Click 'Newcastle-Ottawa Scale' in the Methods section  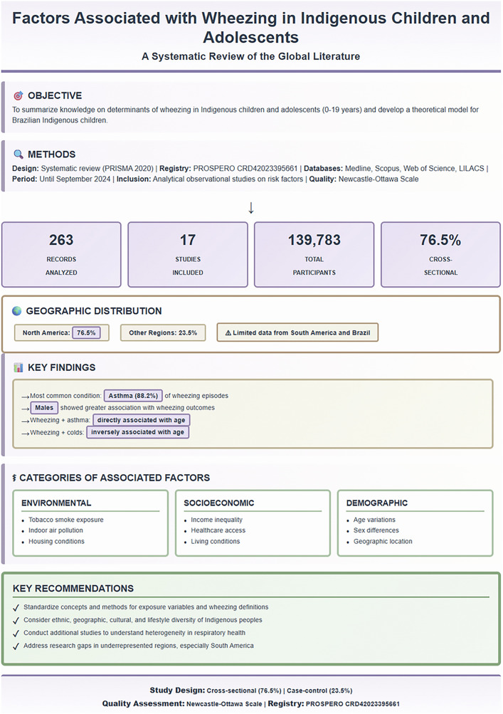(x=378, y=179)
